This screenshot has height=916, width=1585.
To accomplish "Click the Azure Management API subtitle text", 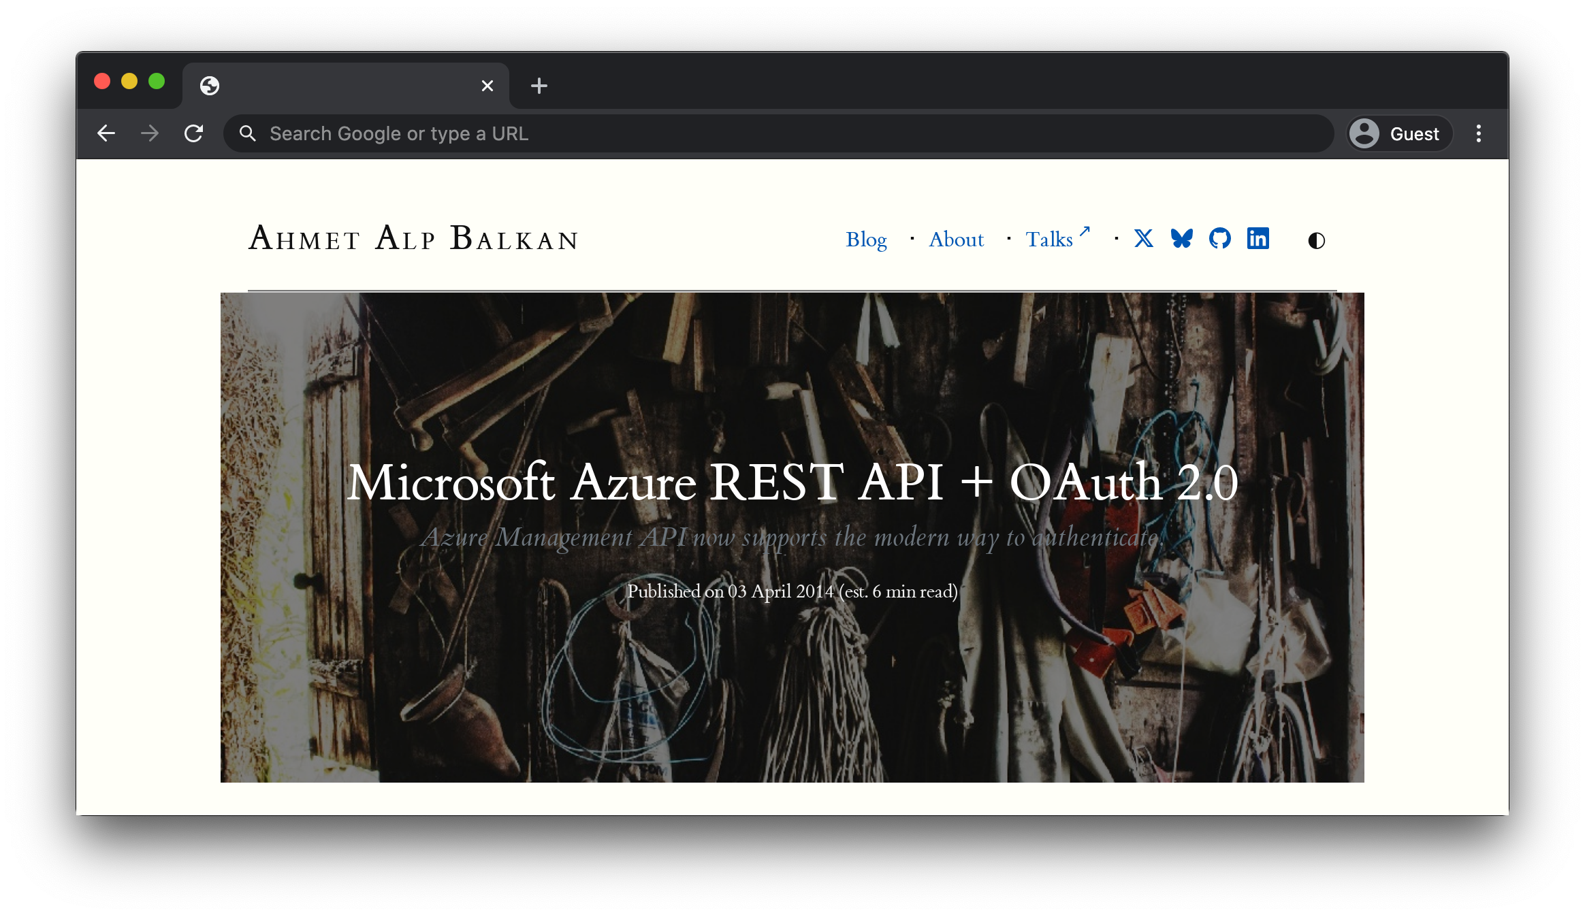I will pos(792,538).
